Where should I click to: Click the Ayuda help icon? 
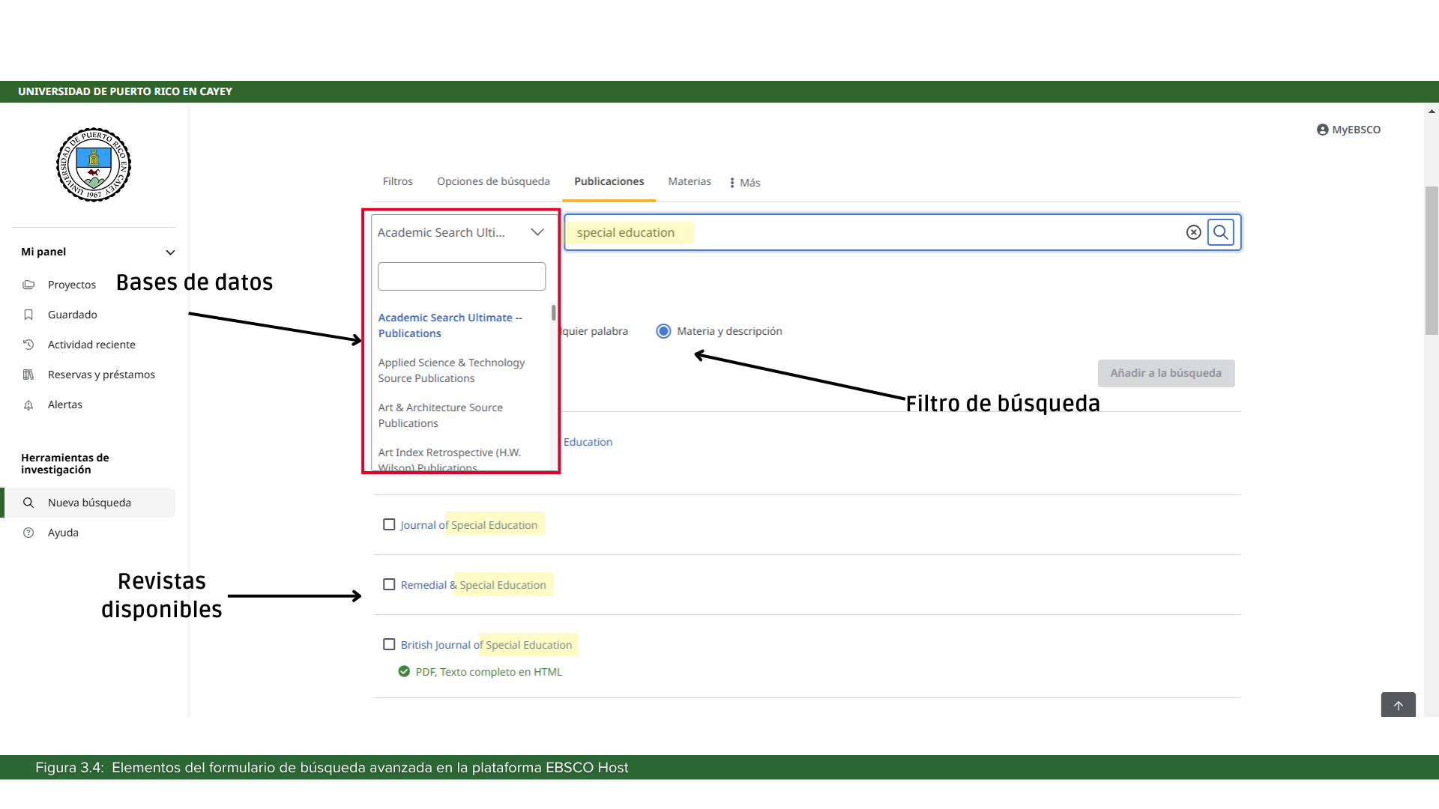28,533
